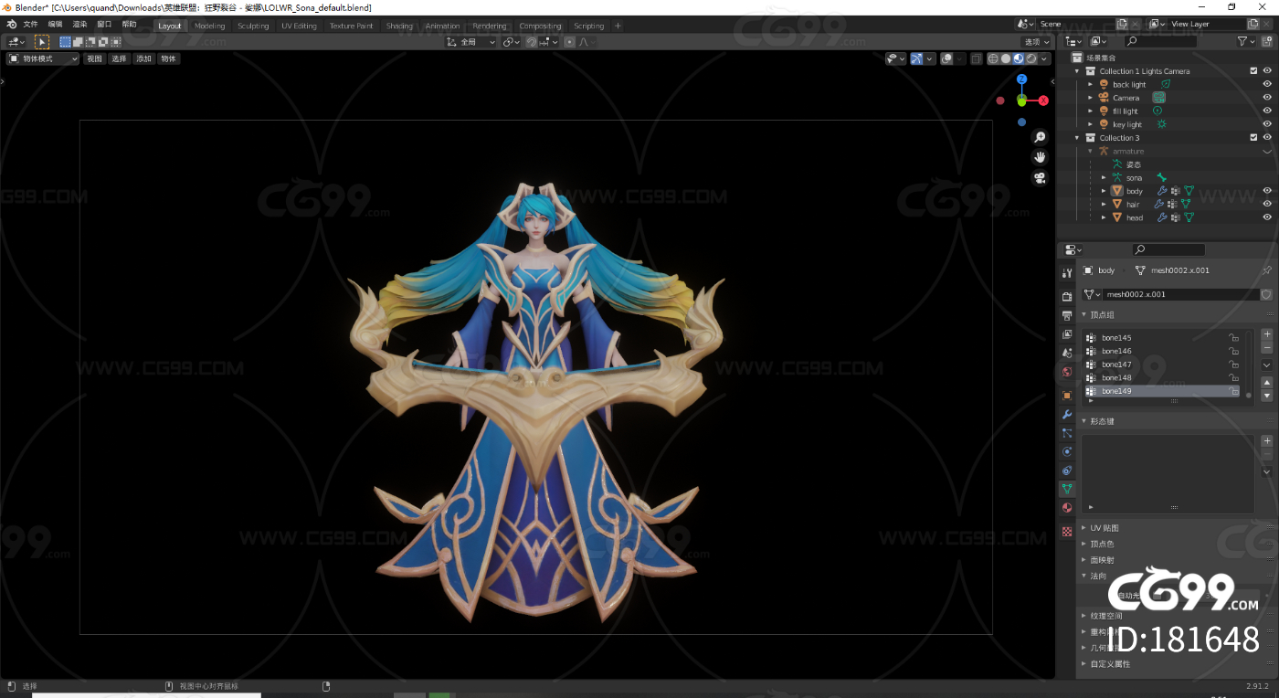Viewport: 1279px width, 698px height.
Task: Open the object mode dropdown
Action: (x=43, y=58)
